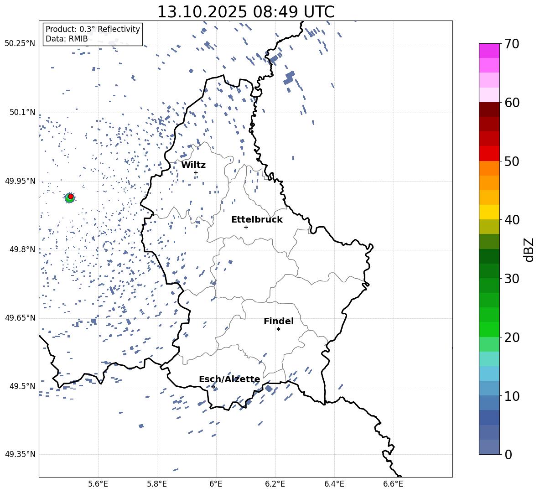Click the 5.6°E longitude label
This screenshot has height=493, width=540.
click(98, 484)
